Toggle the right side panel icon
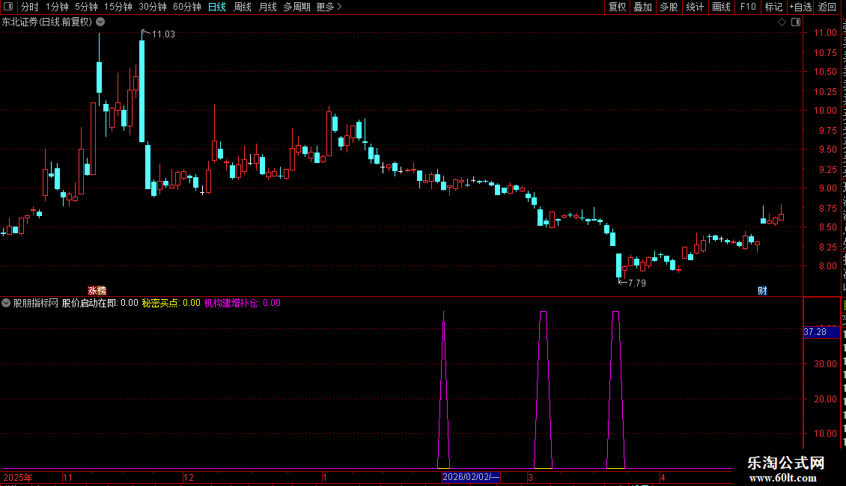The height and width of the screenshot is (486, 846). 796,22
